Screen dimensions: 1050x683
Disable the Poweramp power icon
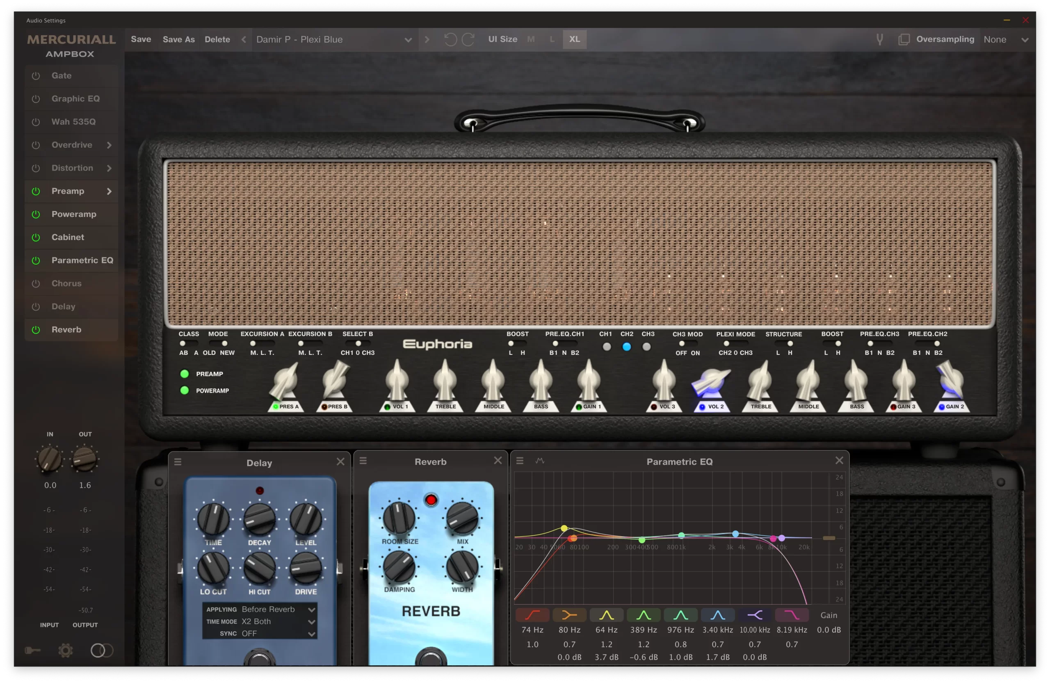(36, 215)
